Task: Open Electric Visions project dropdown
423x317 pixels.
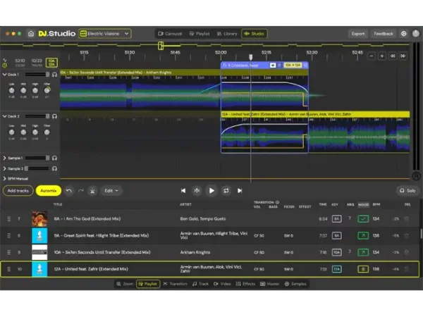Action: (x=105, y=34)
